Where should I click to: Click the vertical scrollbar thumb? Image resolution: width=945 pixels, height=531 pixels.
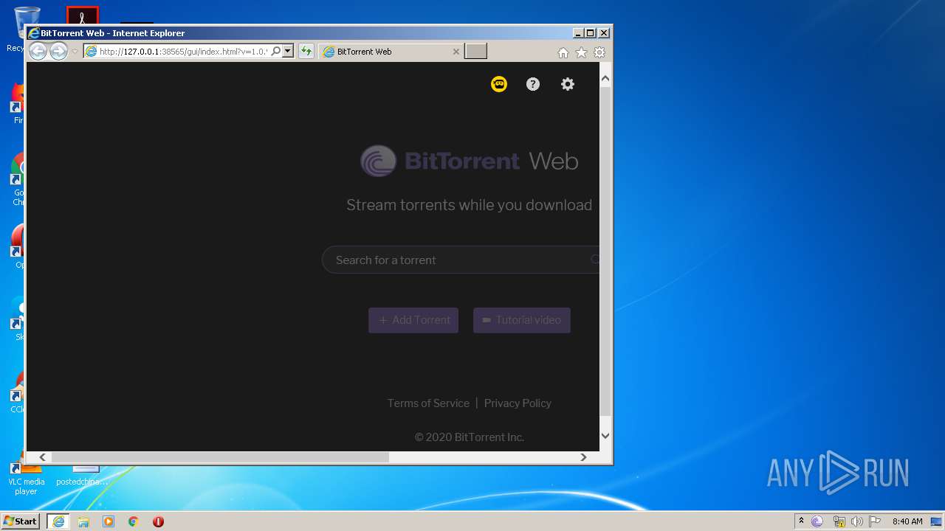click(x=605, y=251)
